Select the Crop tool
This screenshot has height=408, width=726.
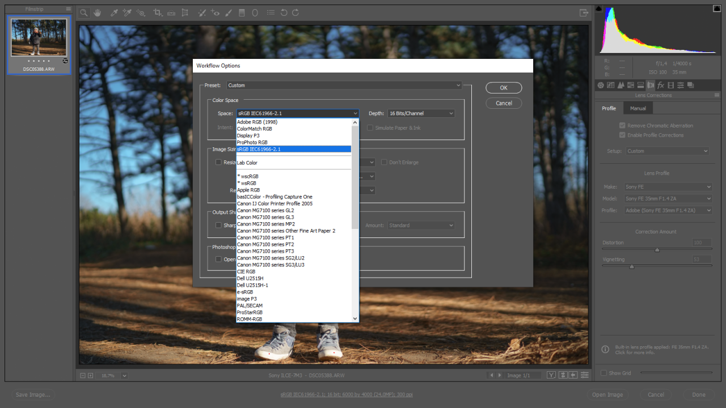coord(158,12)
